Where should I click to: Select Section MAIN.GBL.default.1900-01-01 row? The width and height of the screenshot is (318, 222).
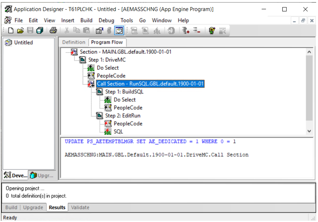[x=126, y=52]
